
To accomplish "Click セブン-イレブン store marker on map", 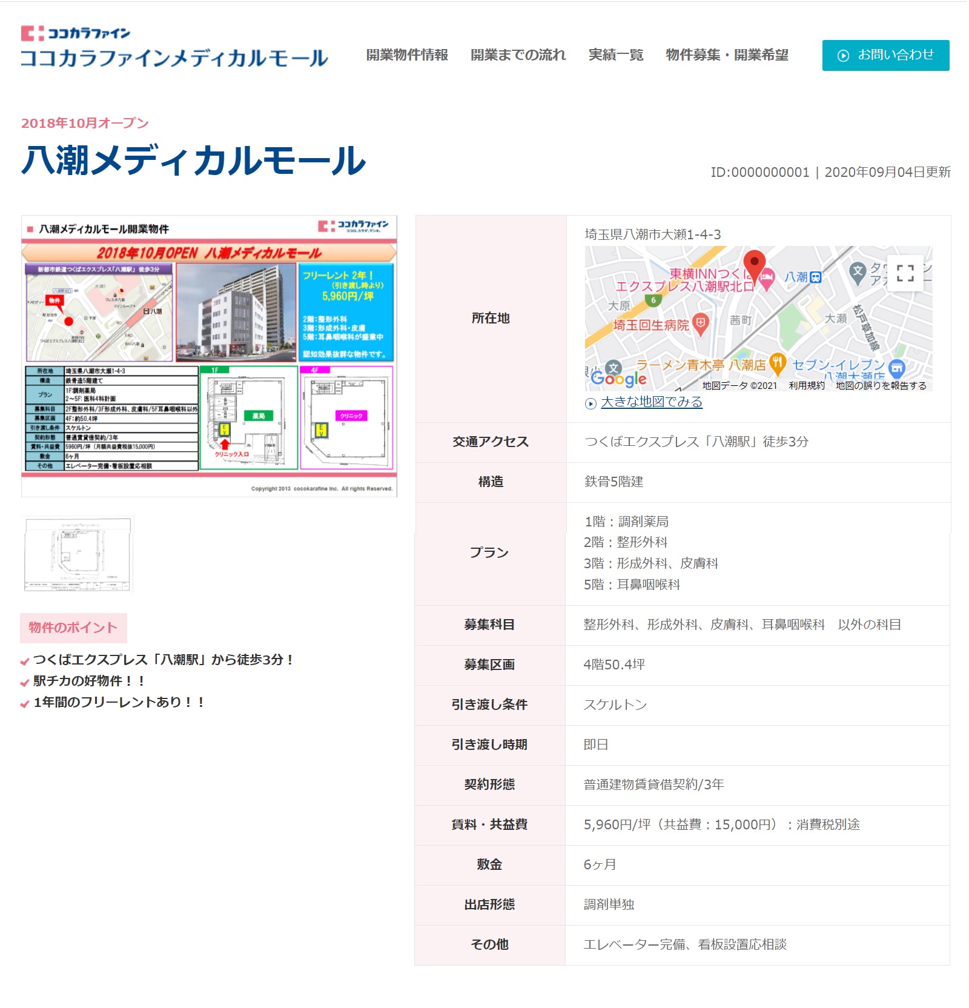I will [x=897, y=367].
